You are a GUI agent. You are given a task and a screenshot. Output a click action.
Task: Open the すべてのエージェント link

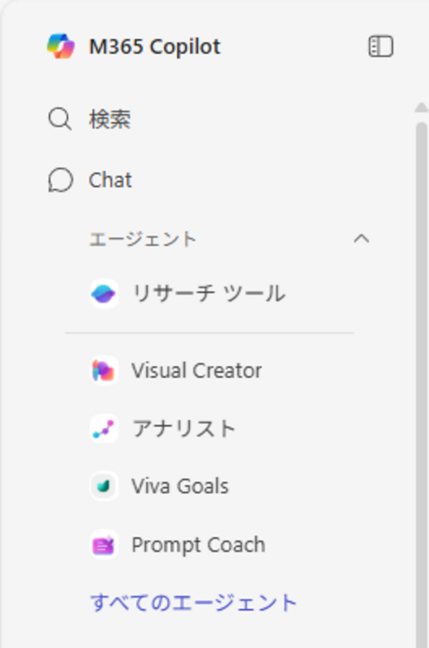click(194, 602)
